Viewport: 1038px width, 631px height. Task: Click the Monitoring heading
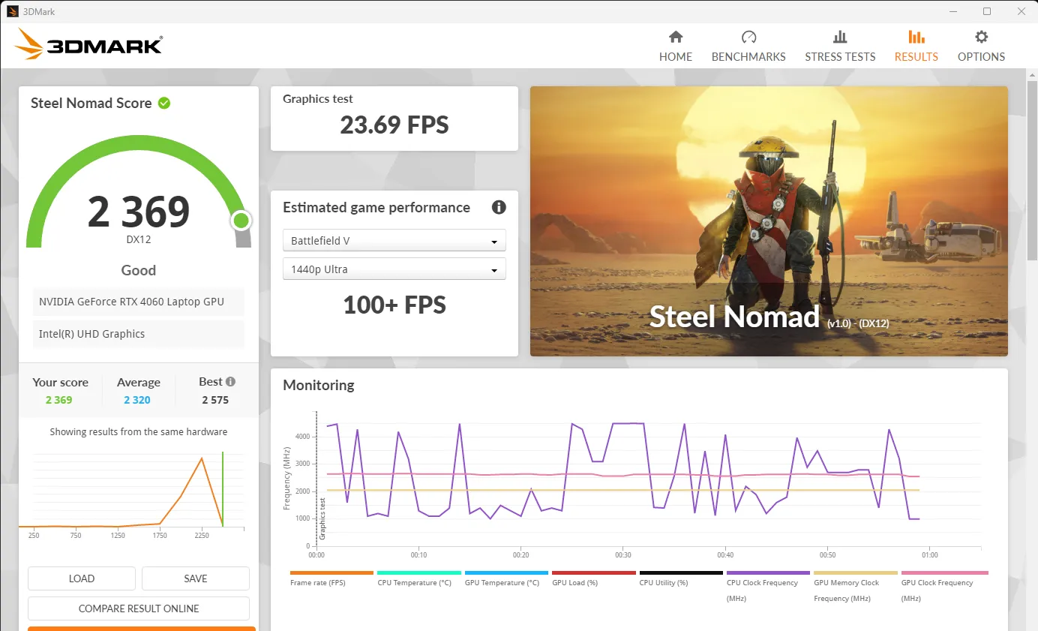coord(319,385)
